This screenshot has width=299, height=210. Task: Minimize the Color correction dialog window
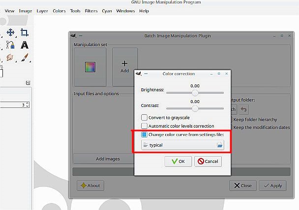coord(211,74)
